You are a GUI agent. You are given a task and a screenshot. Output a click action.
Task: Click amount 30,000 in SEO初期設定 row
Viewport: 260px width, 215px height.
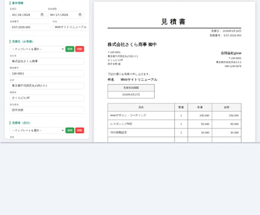point(235,132)
